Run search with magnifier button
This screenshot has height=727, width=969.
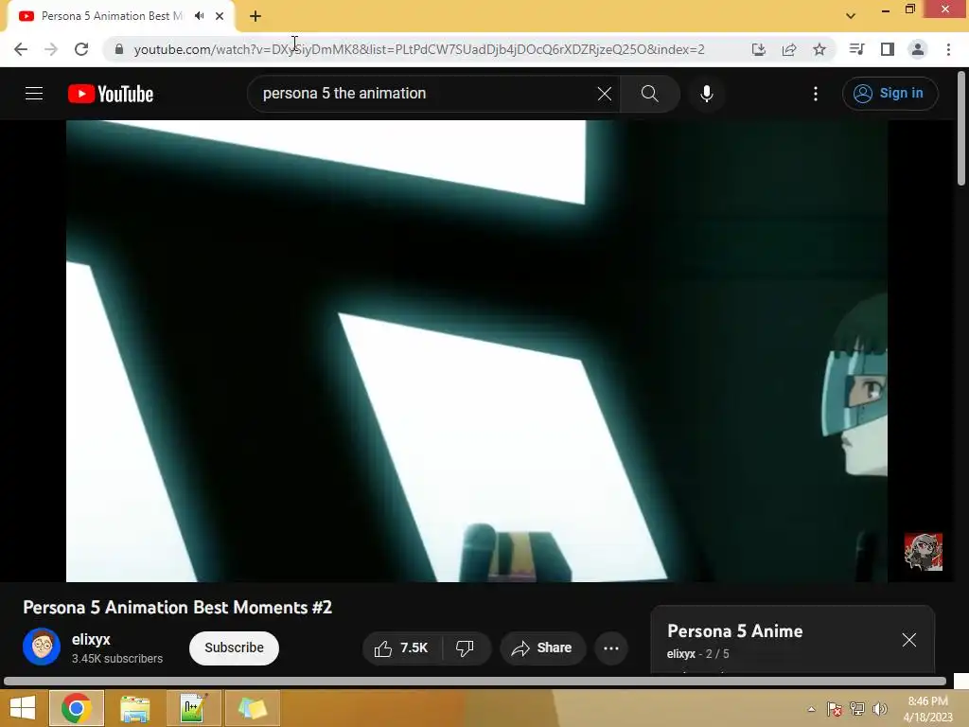click(649, 94)
